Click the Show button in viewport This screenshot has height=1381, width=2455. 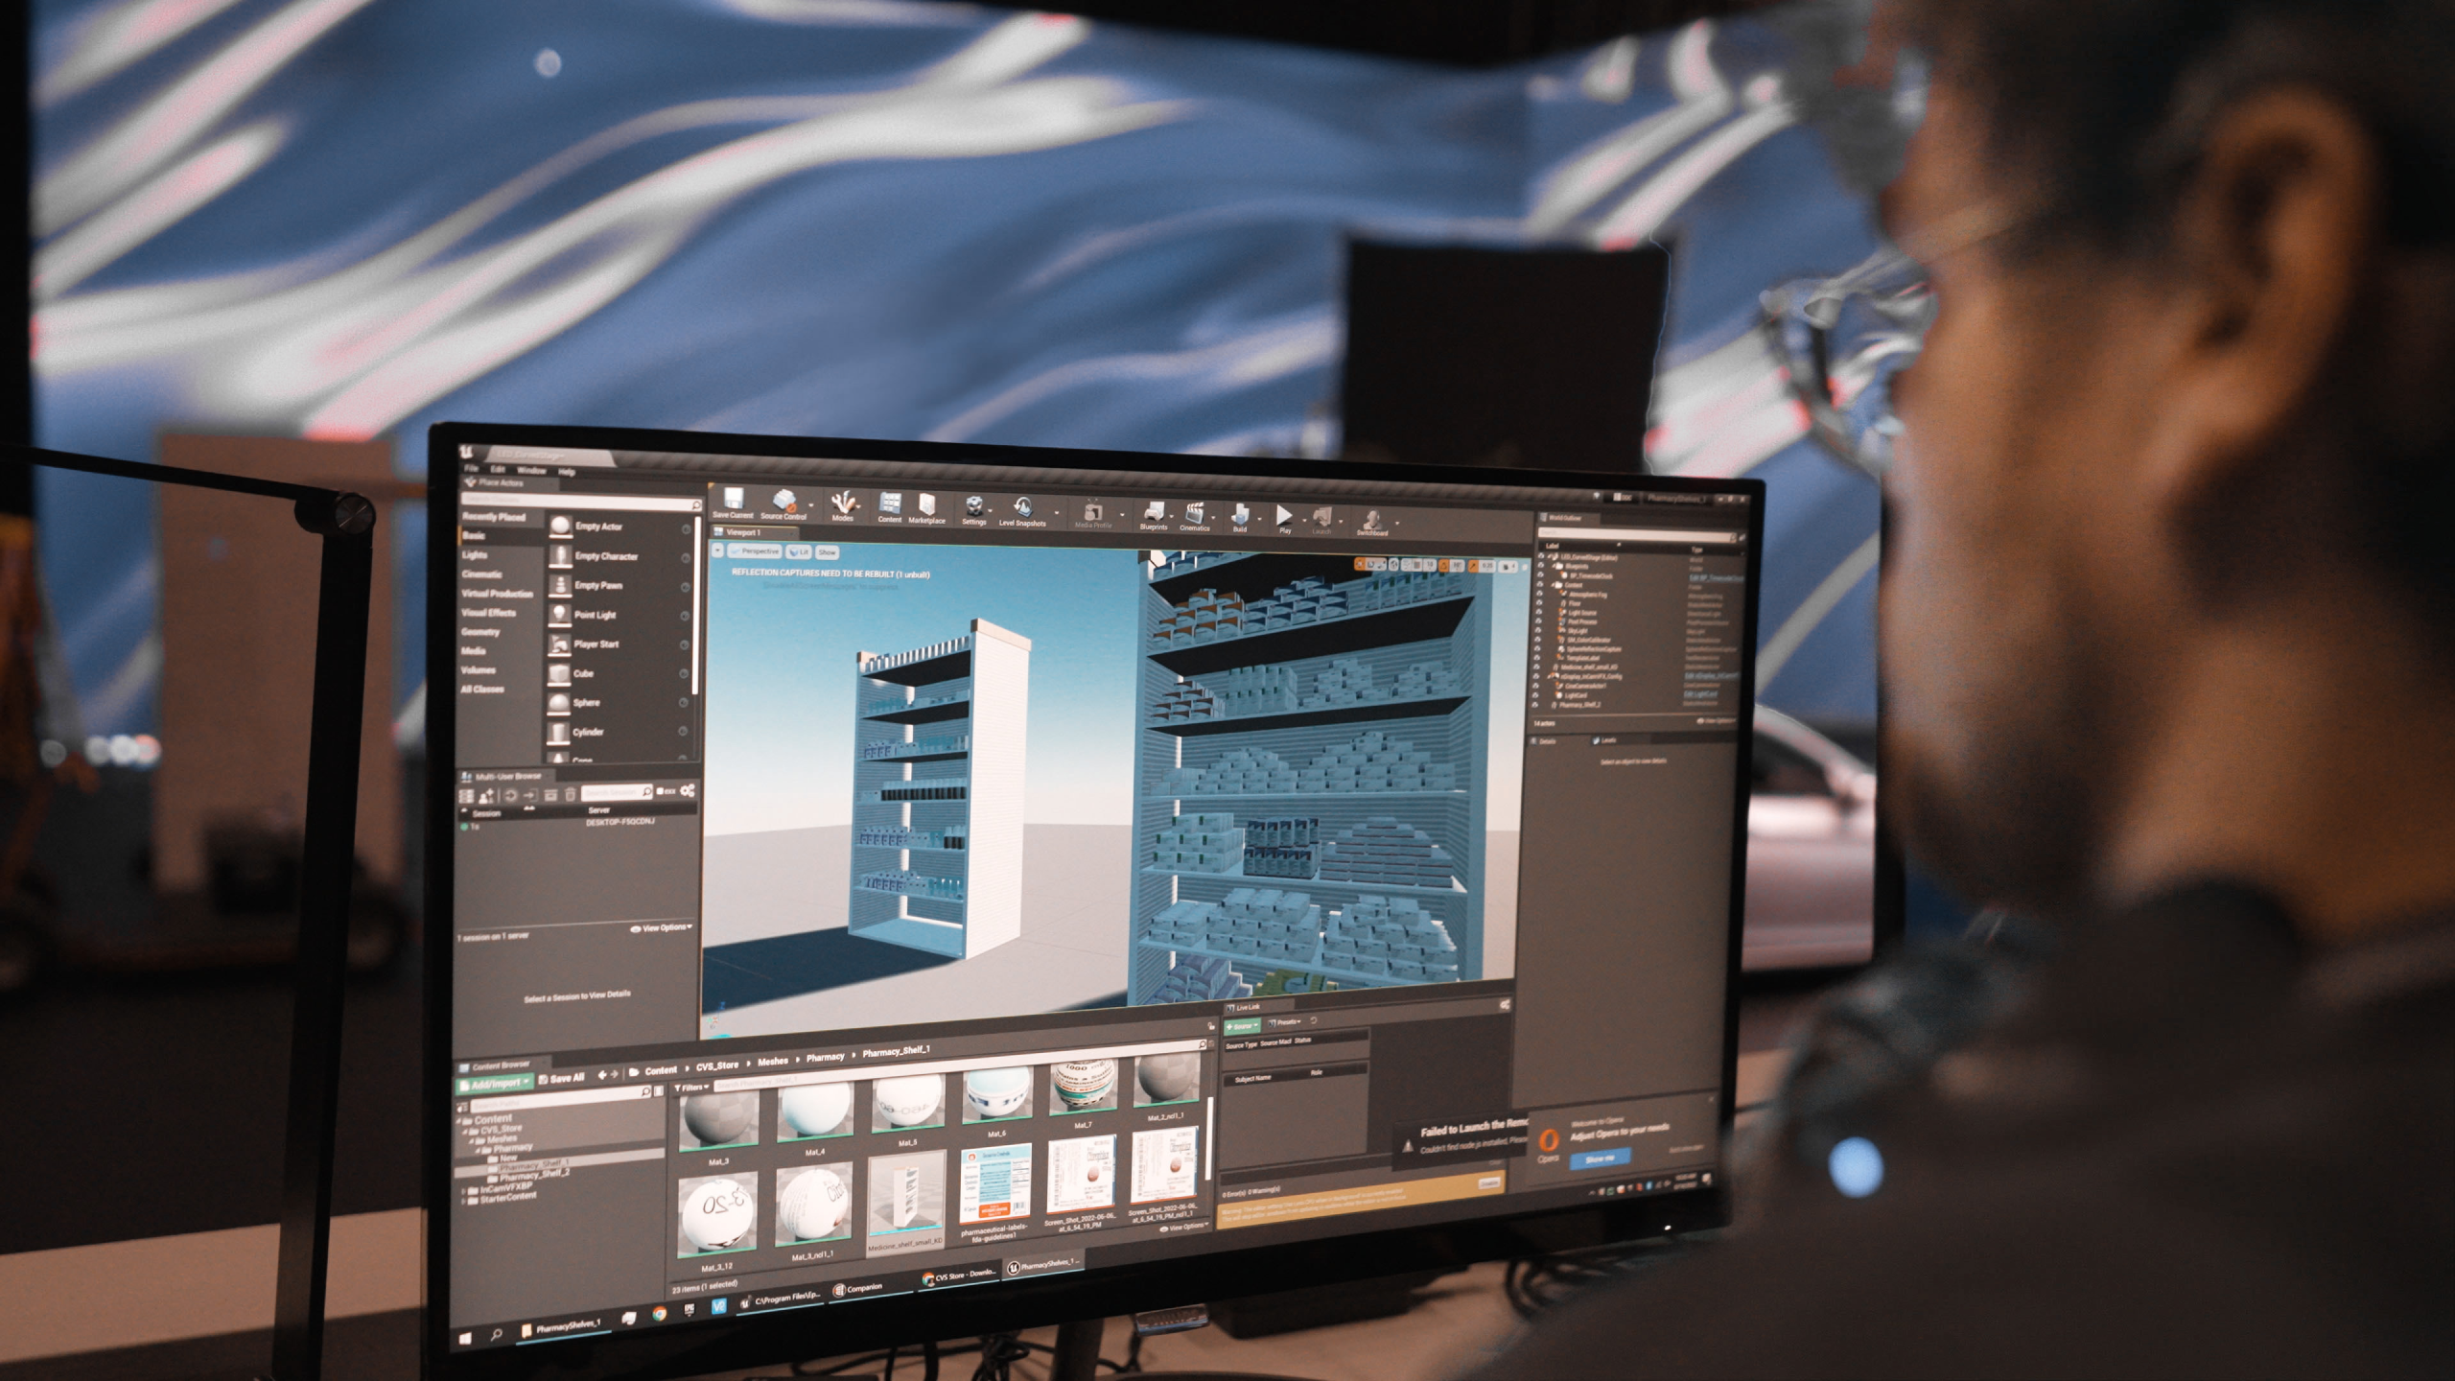pyautogui.click(x=828, y=552)
